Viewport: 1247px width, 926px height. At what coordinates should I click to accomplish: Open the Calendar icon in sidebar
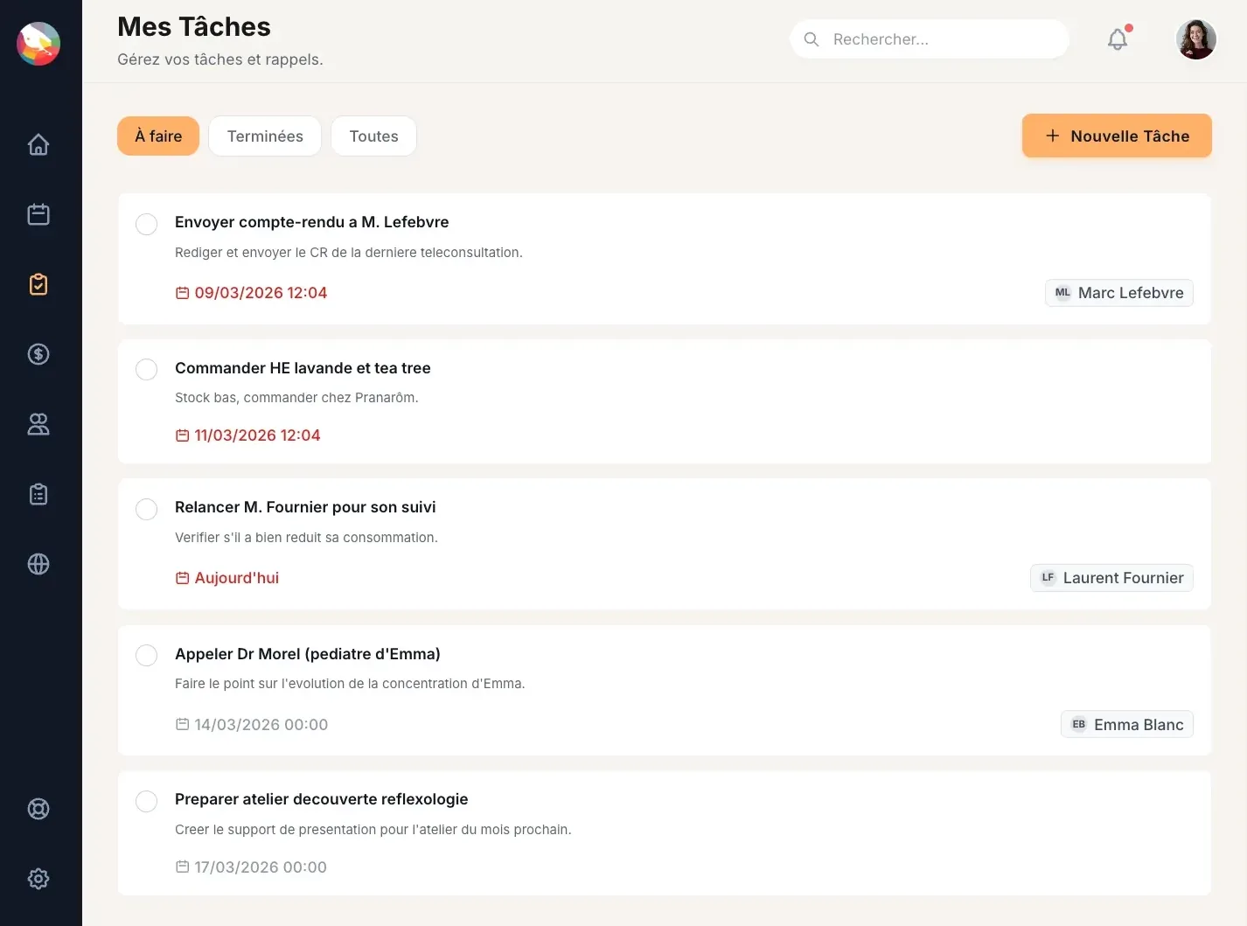coord(38,214)
